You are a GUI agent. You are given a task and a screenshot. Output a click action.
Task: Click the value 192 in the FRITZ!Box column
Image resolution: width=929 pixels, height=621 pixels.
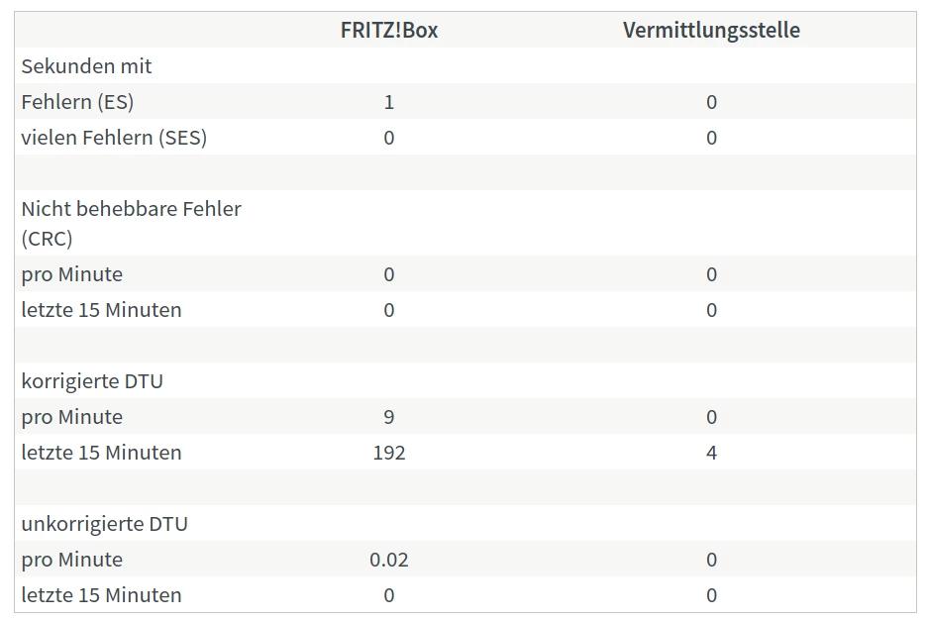point(388,453)
